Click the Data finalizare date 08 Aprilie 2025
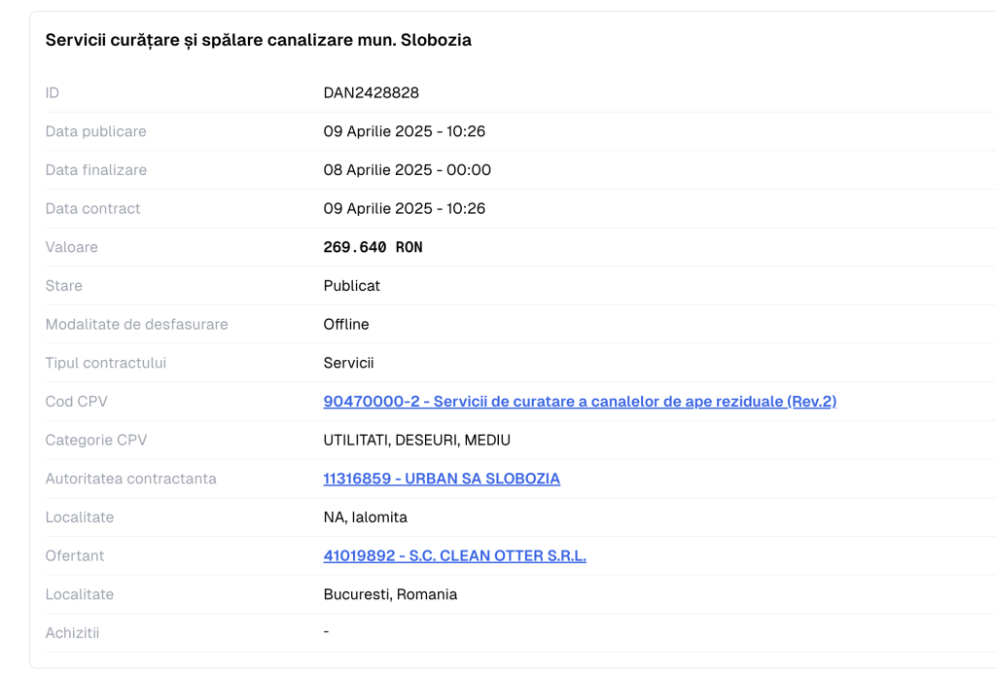 click(x=407, y=170)
